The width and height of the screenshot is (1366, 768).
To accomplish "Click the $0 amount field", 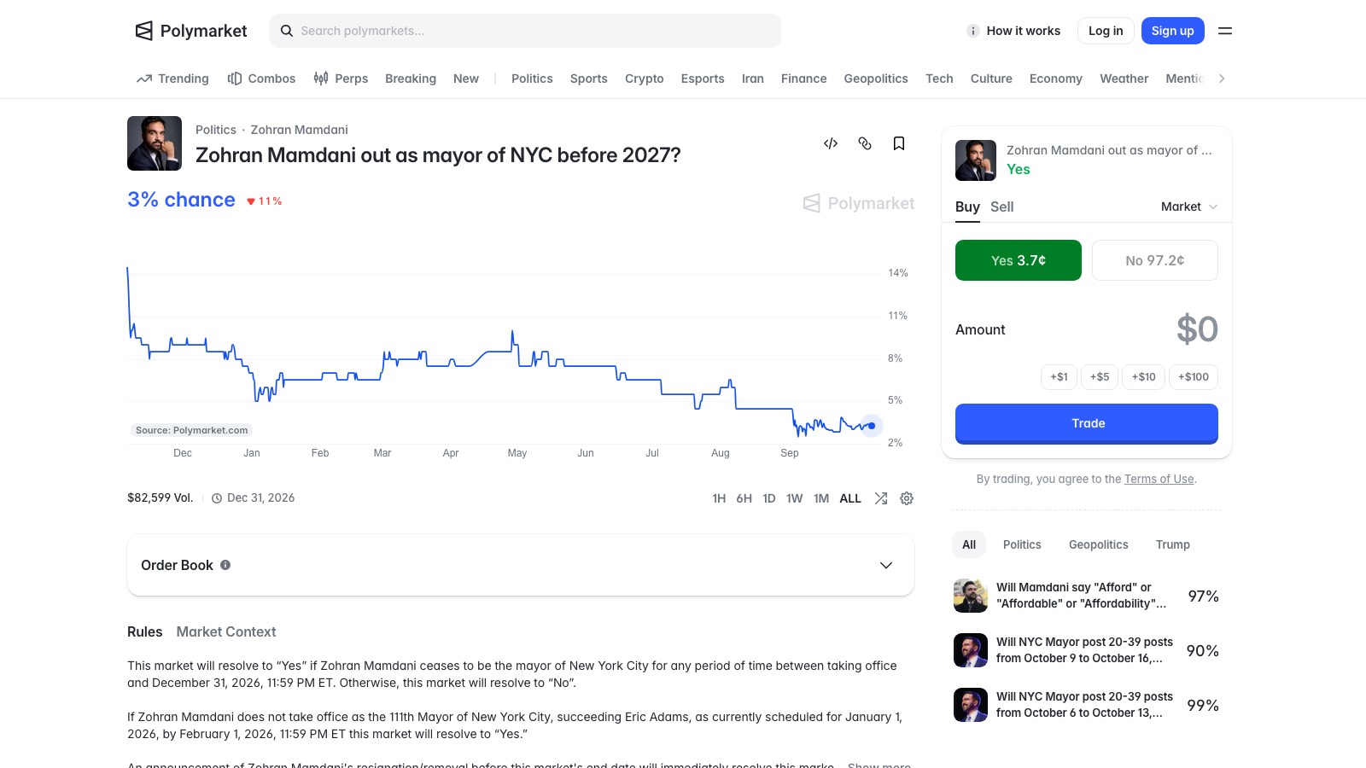I will click(1197, 329).
